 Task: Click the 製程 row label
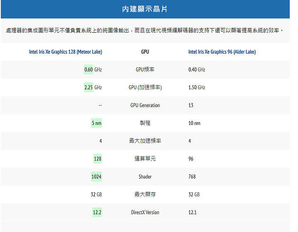145,123
